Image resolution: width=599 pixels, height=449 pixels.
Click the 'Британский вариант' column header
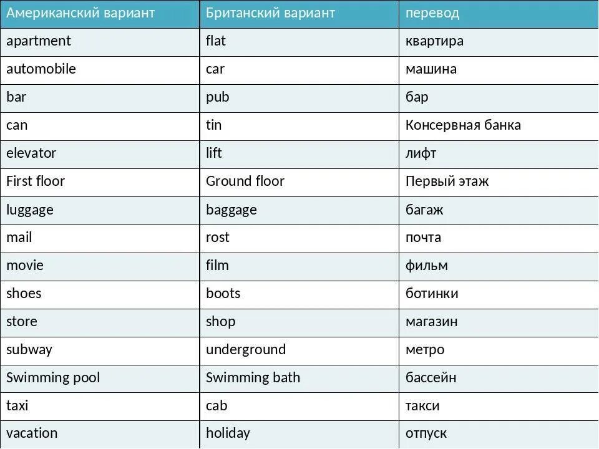tap(299, 14)
